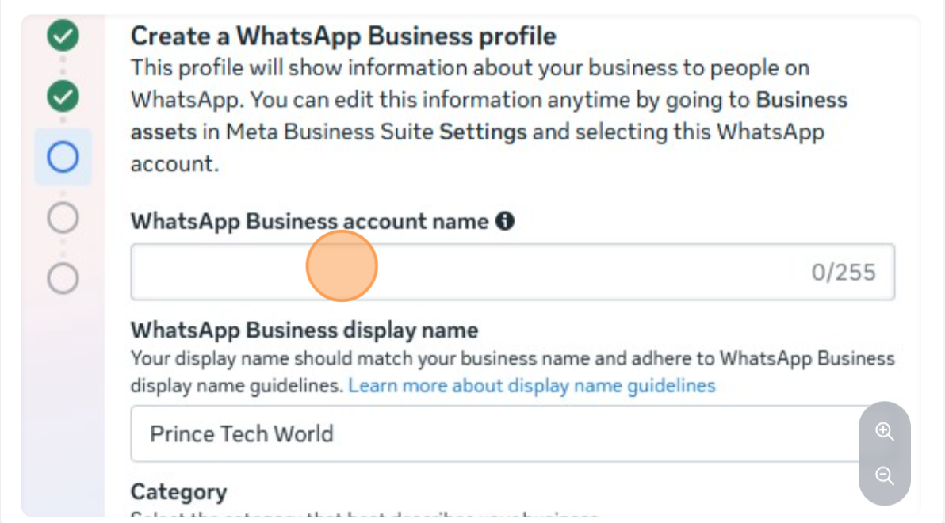Screen dimensions: 945x523
Task: Show info tooltip for account name
Action: [505, 221]
